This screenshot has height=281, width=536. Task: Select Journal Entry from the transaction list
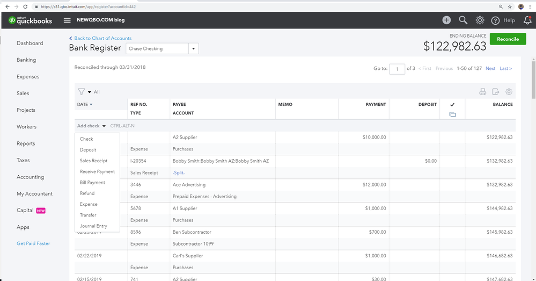[93, 226]
